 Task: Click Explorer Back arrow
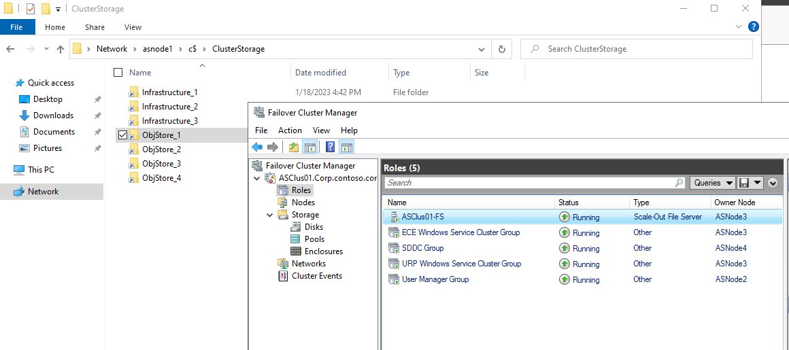(x=10, y=49)
